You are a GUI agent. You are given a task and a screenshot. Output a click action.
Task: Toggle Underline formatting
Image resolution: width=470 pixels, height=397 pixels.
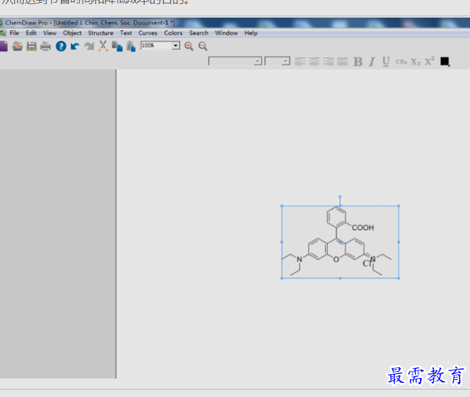pyautogui.click(x=386, y=62)
